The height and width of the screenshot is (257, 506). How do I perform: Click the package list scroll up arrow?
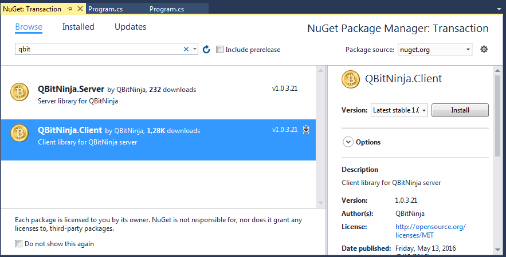click(x=320, y=70)
